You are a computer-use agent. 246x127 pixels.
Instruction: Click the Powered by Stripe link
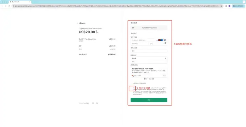pos(84,103)
